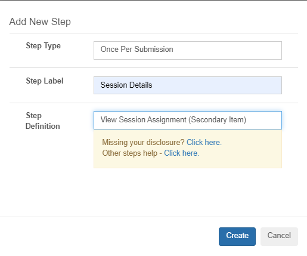This screenshot has width=307, height=256.
Task: Open the 'Missing your disclosure?' Click here link
Action: pyautogui.click(x=204, y=143)
